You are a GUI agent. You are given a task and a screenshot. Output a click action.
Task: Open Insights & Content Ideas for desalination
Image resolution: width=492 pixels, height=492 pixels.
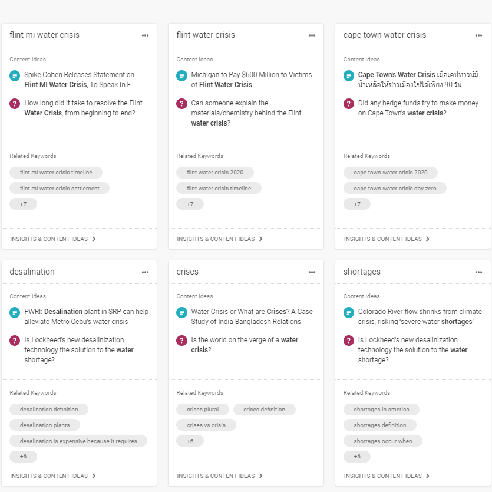52,476
